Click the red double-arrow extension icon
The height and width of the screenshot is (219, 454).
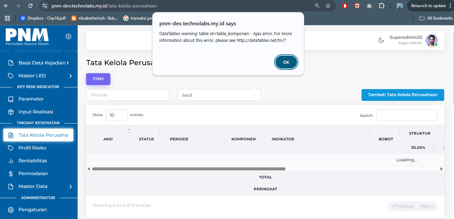[357, 6]
